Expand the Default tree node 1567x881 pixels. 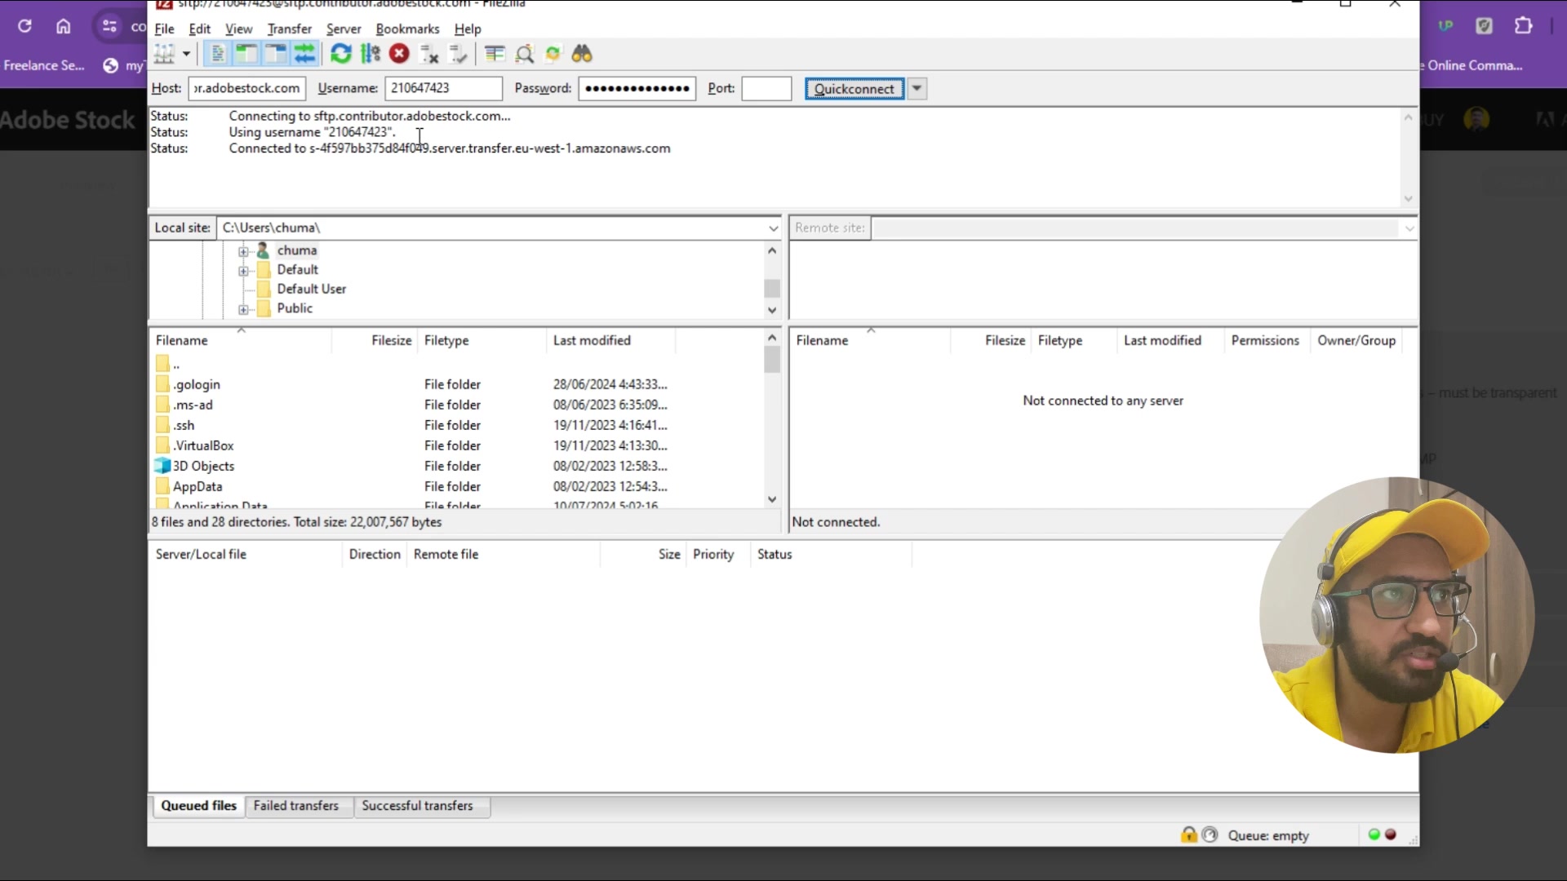243,271
